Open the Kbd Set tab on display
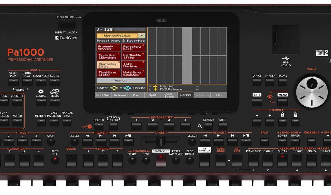This screenshot has height=195, width=331. tap(103, 95)
